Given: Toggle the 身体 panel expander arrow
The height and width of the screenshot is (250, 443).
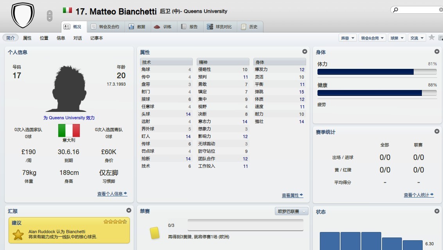Looking at the screenshot, I should (x=437, y=52).
